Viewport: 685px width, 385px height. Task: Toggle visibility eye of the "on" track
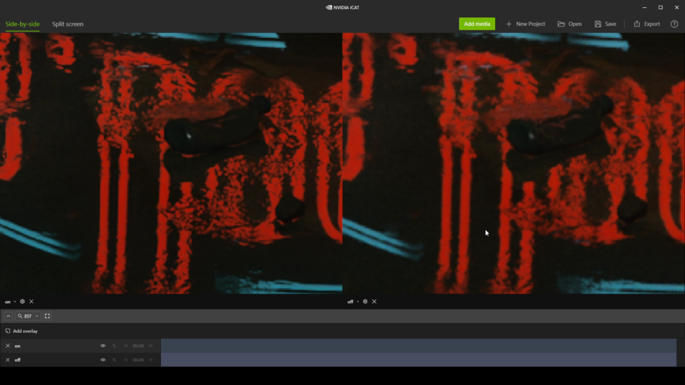coord(103,346)
